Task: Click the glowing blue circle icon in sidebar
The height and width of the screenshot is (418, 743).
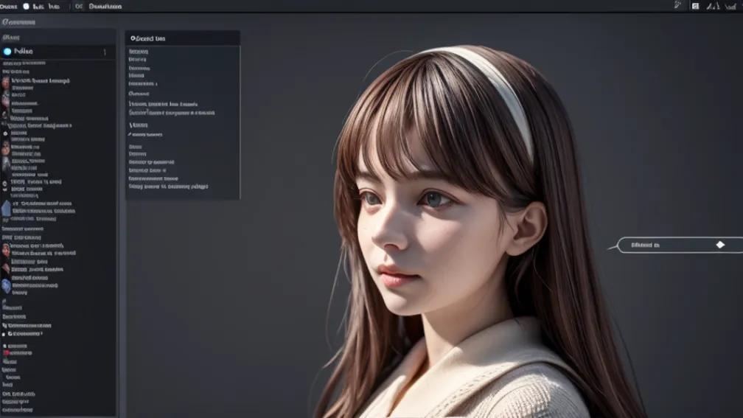Action: tap(8, 52)
